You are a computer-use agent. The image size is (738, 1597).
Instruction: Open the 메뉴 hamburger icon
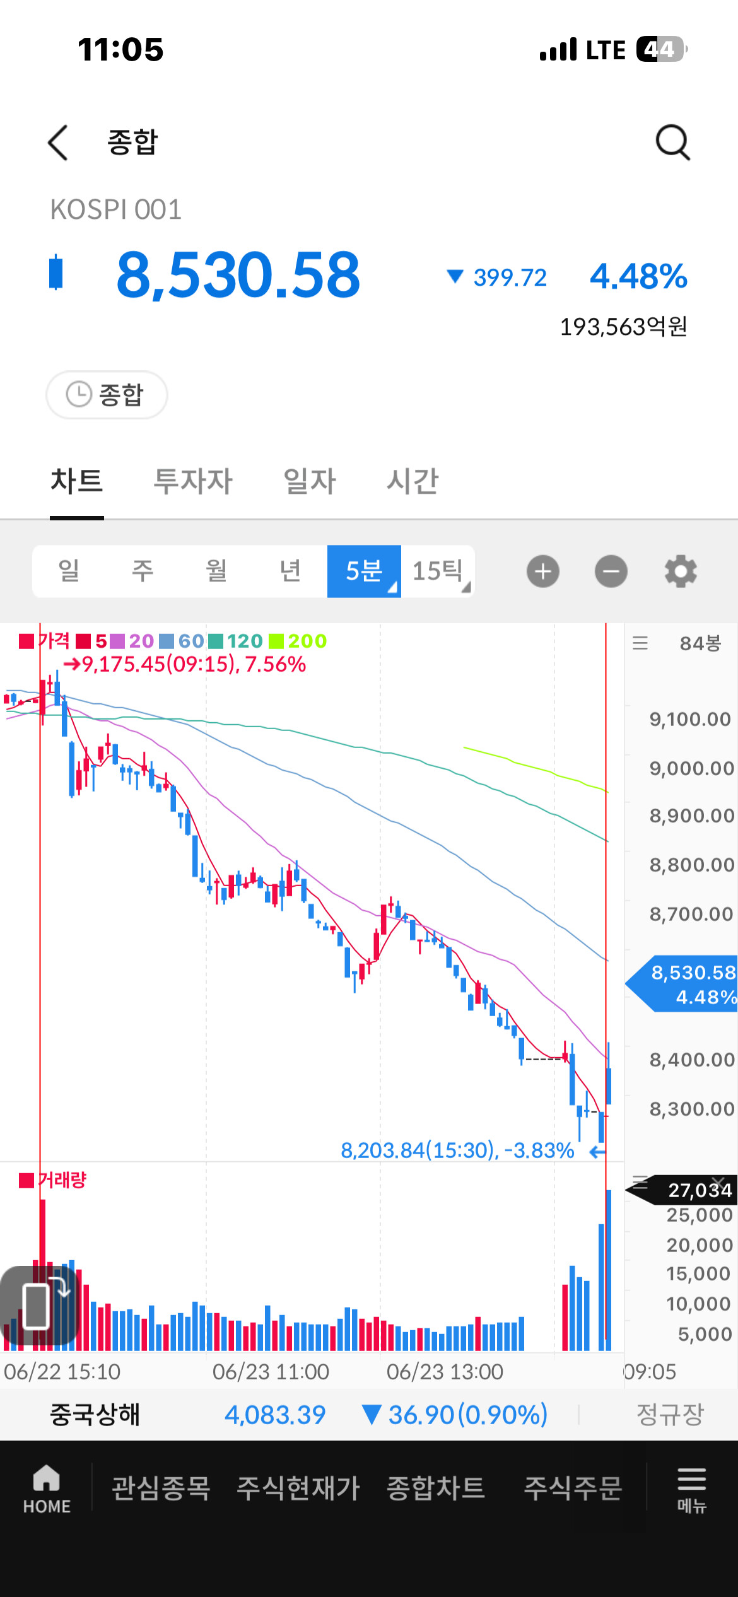(x=692, y=1489)
